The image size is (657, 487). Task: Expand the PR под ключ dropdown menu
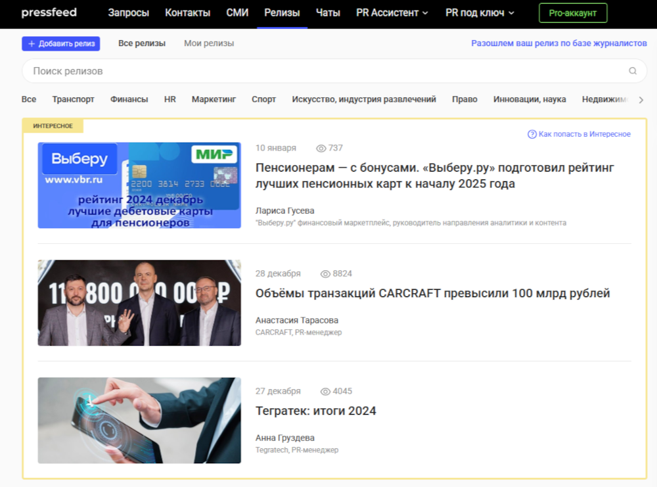coord(480,13)
